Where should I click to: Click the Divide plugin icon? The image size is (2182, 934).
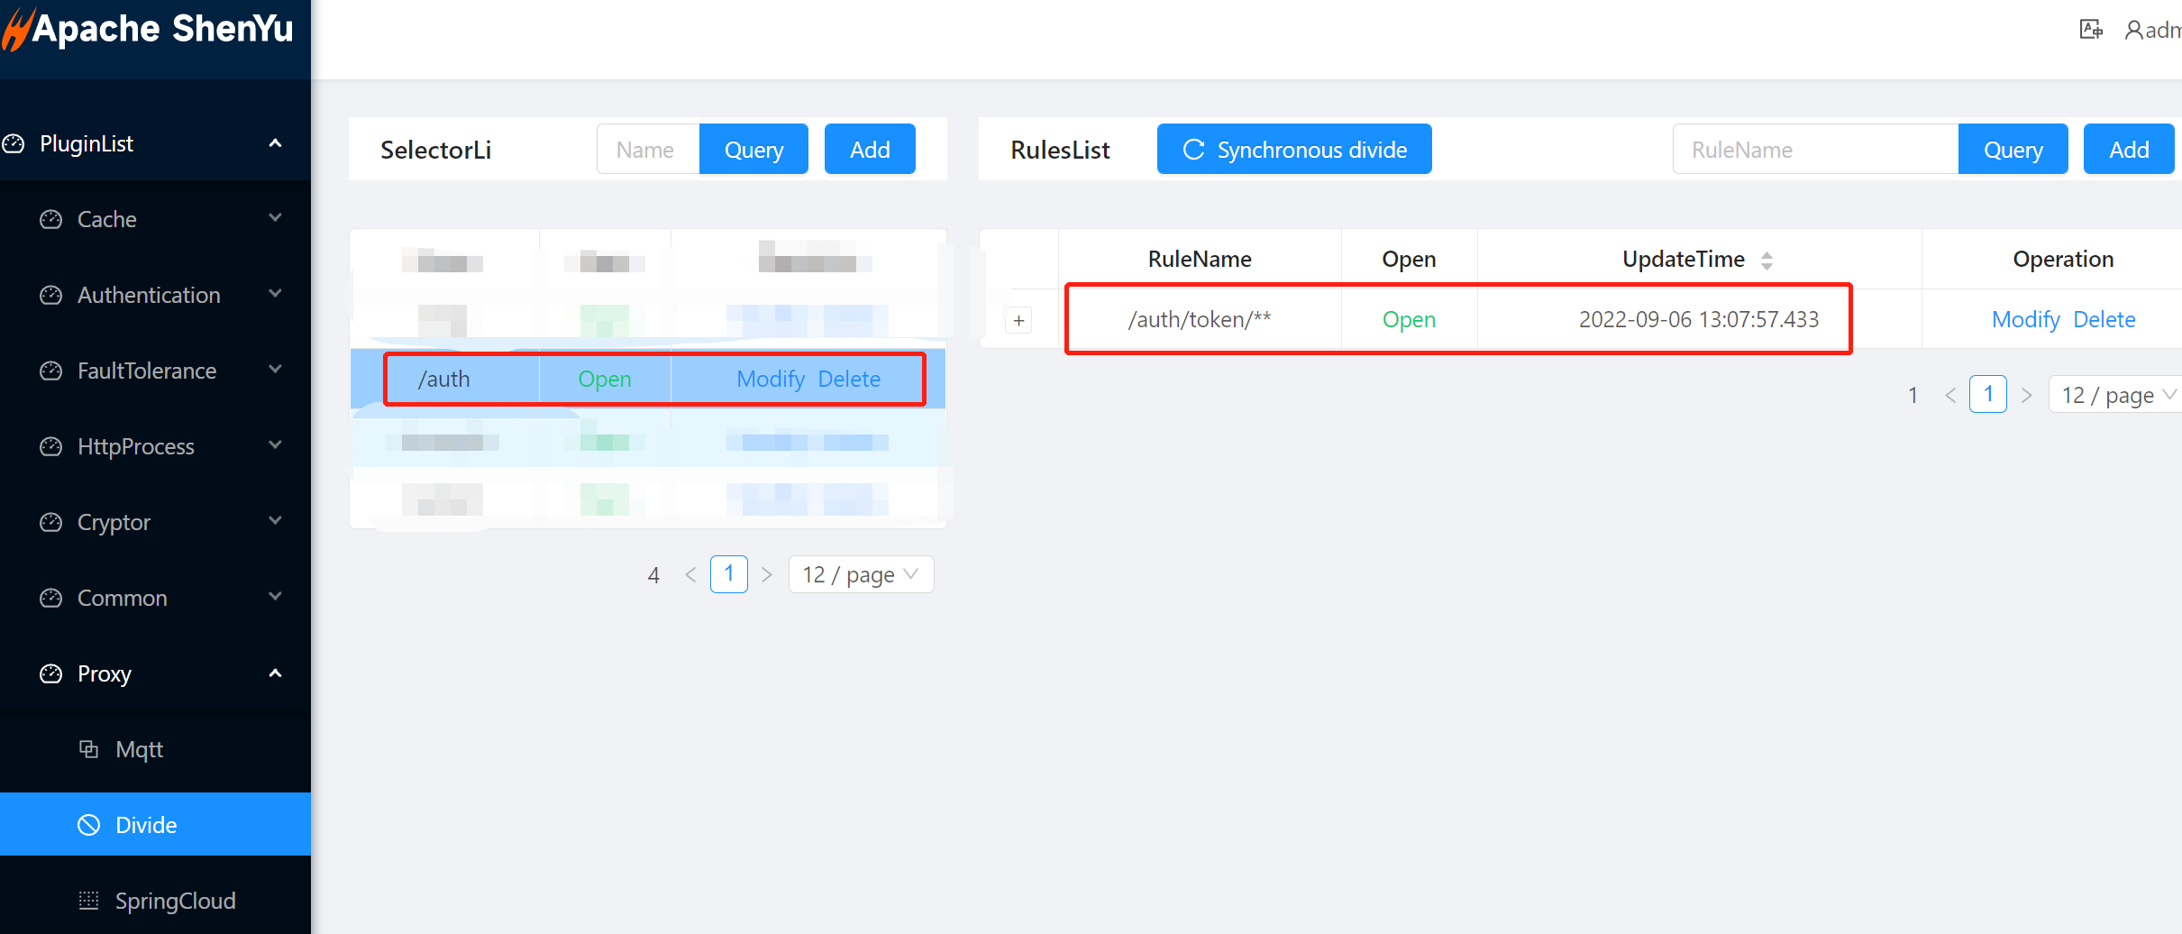tap(87, 824)
